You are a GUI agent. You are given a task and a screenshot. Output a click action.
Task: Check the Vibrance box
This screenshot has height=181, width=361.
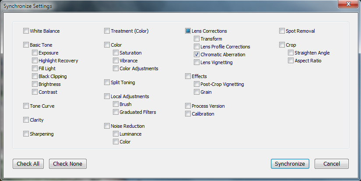click(x=116, y=60)
